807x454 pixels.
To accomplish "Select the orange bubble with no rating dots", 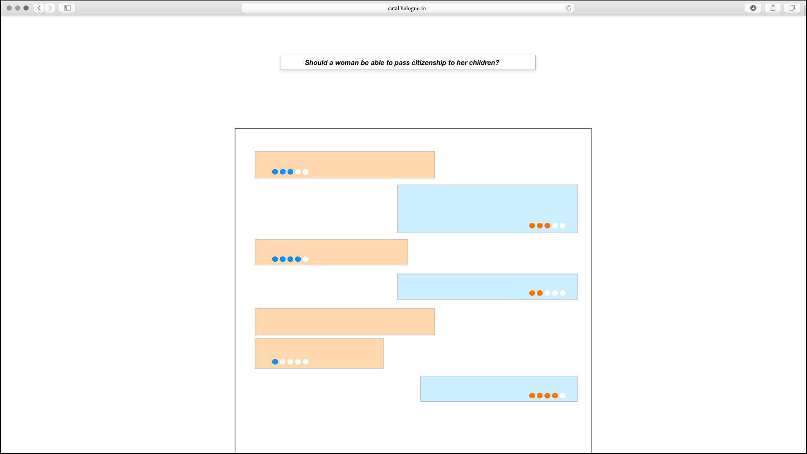I will 345,322.
